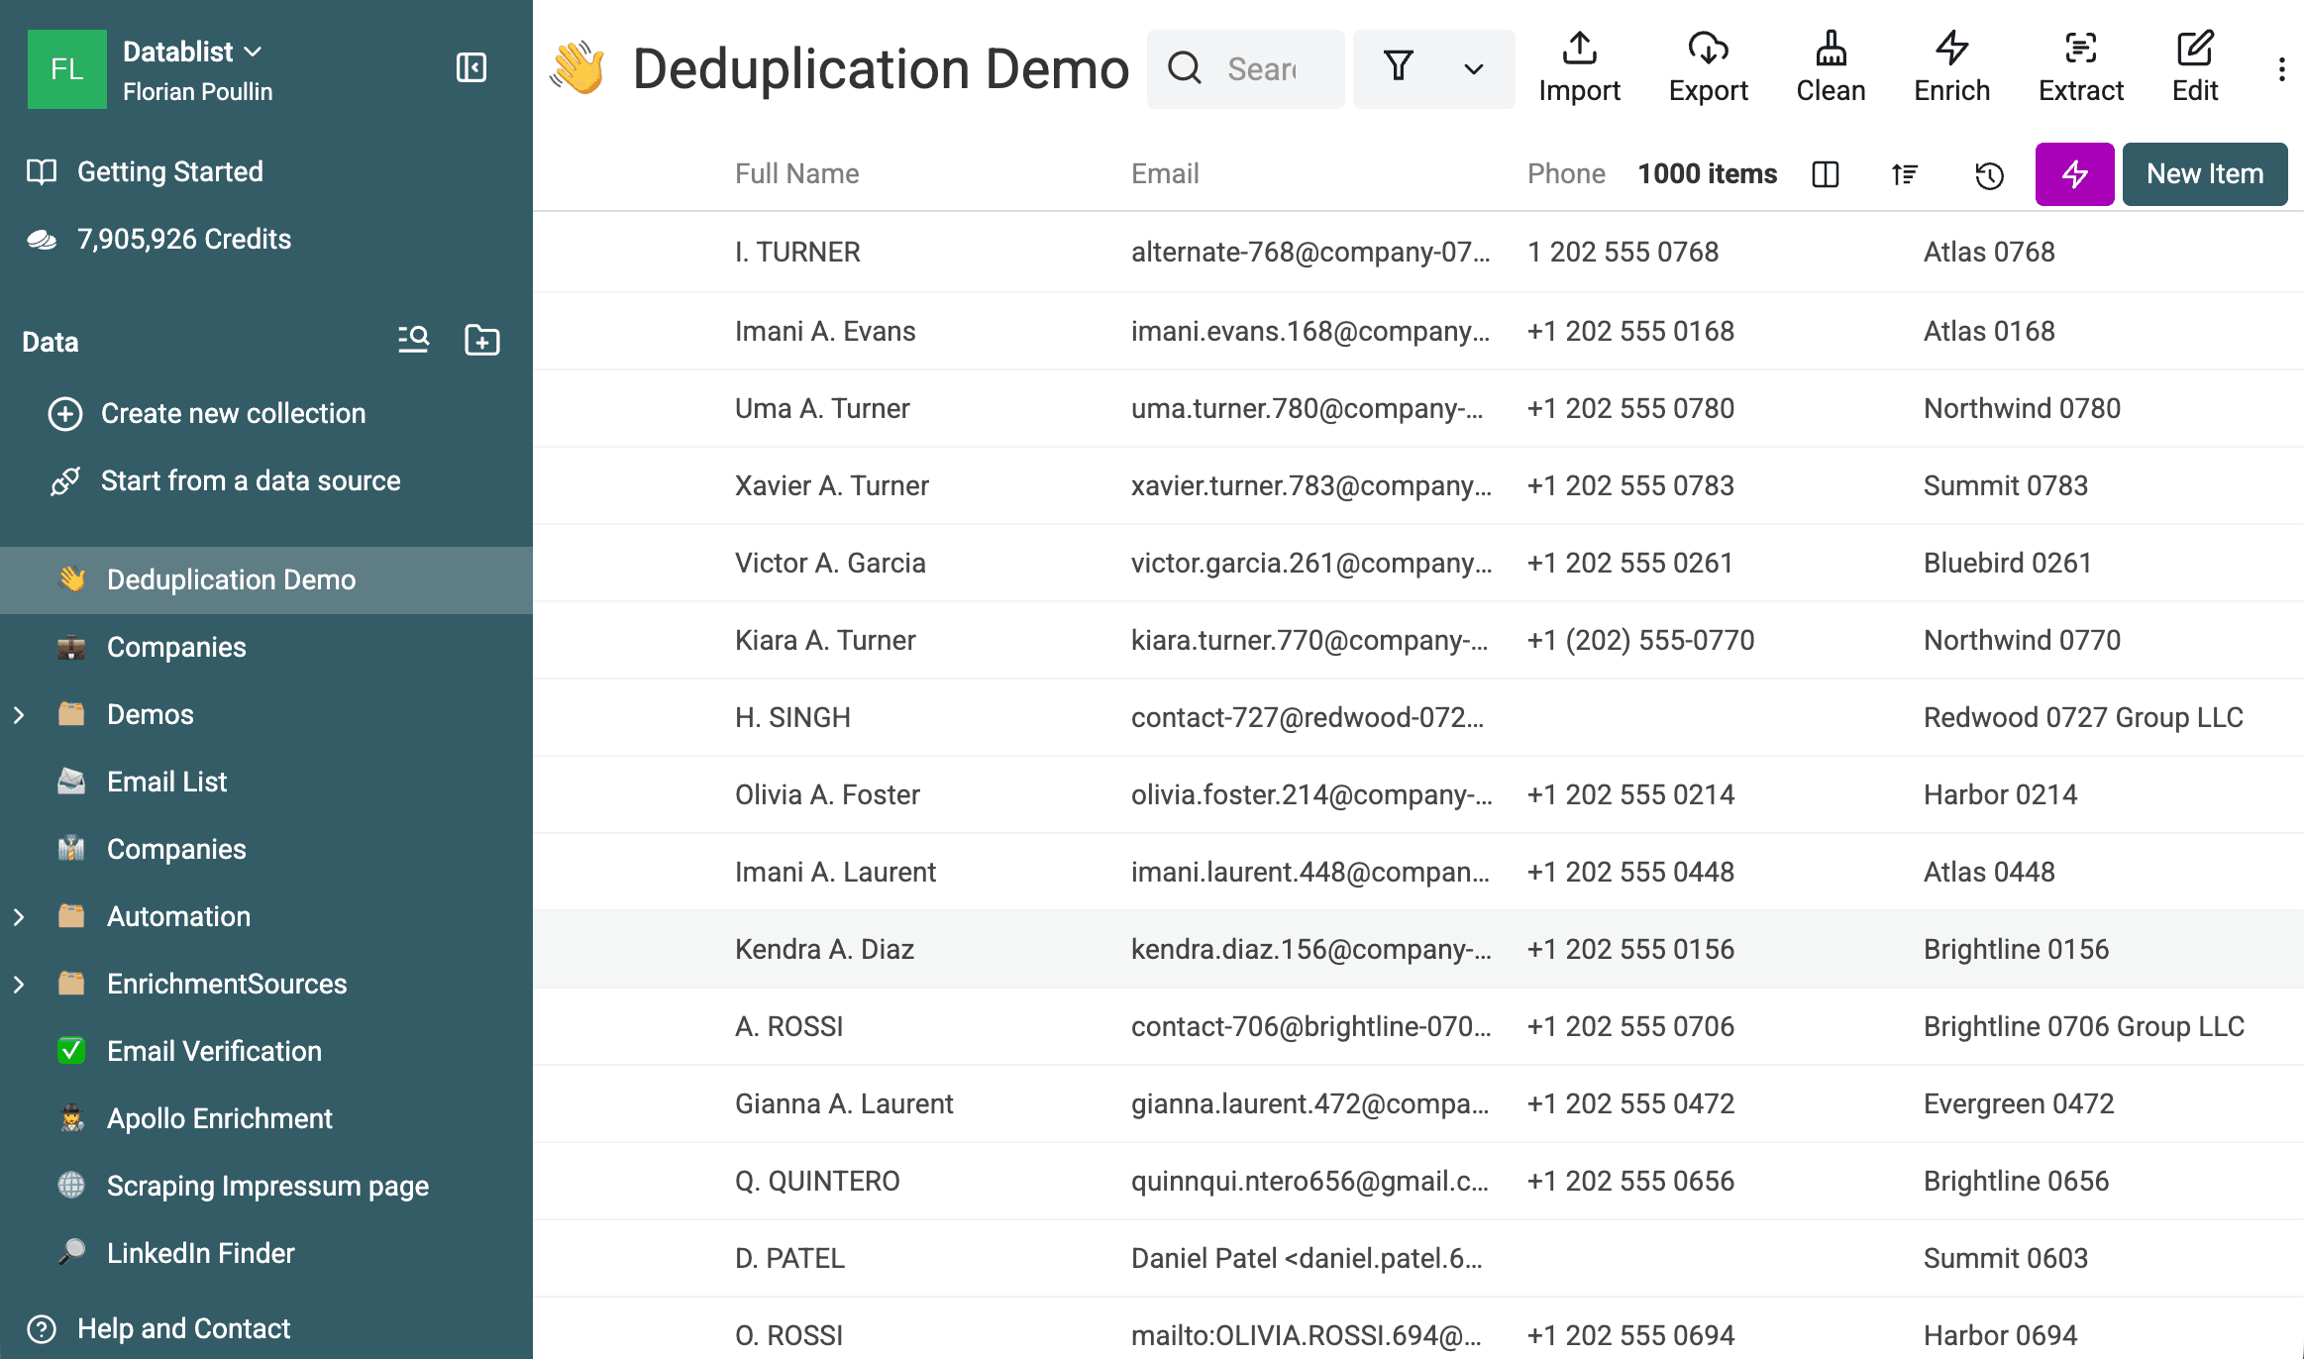Expand the filter dropdown chevron
Image resolution: width=2304 pixels, height=1359 pixels.
click(1473, 69)
